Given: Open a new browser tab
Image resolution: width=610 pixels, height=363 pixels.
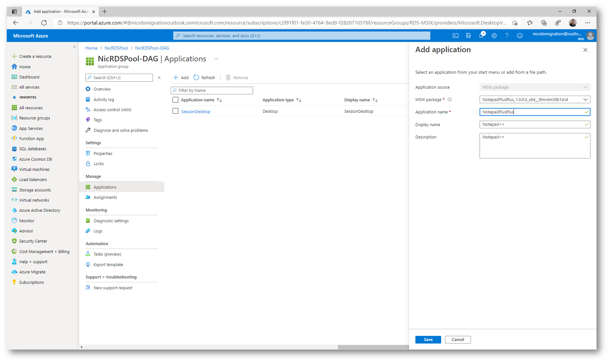Looking at the screenshot, I should click(x=105, y=12).
